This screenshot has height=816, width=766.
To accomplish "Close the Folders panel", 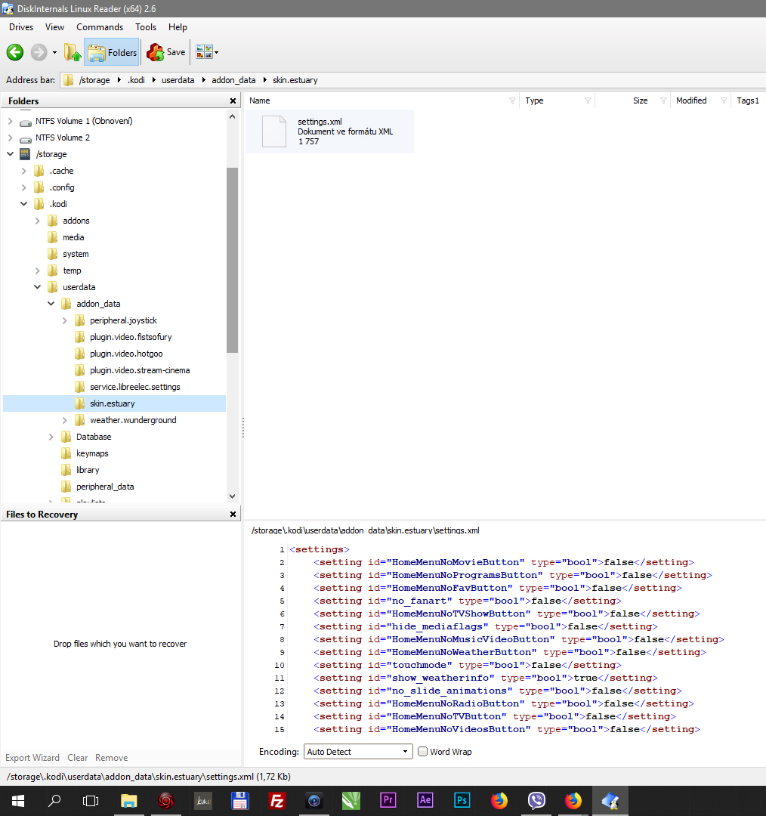I will 233,100.
